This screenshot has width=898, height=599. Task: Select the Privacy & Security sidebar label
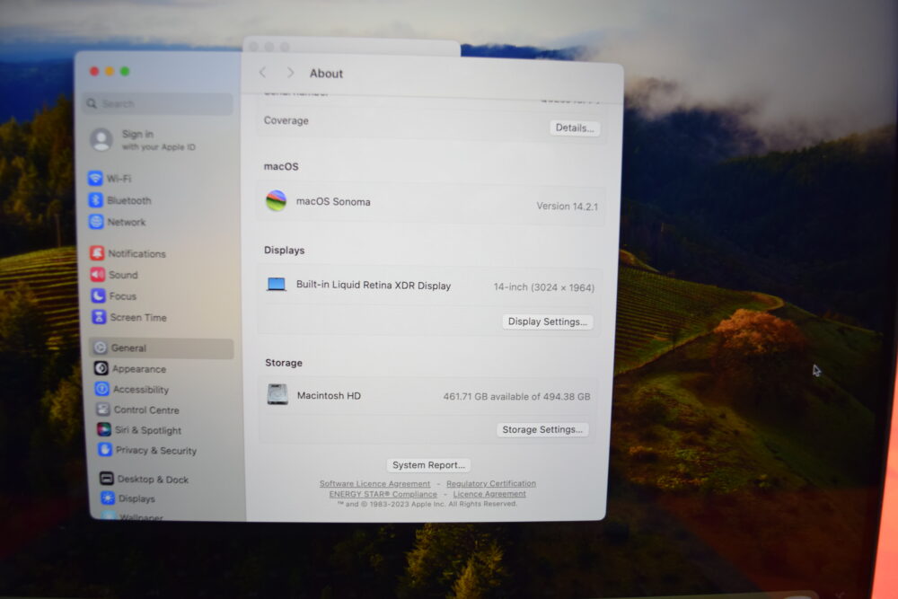(156, 451)
